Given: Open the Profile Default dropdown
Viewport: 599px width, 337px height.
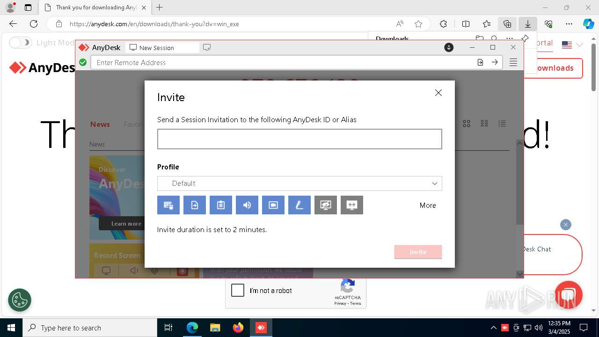Looking at the screenshot, I should coord(299,183).
